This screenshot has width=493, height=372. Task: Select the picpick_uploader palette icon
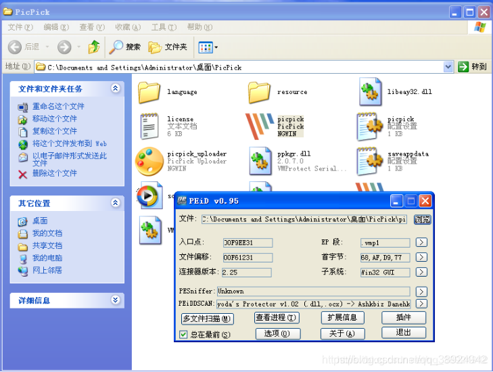coord(149,162)
